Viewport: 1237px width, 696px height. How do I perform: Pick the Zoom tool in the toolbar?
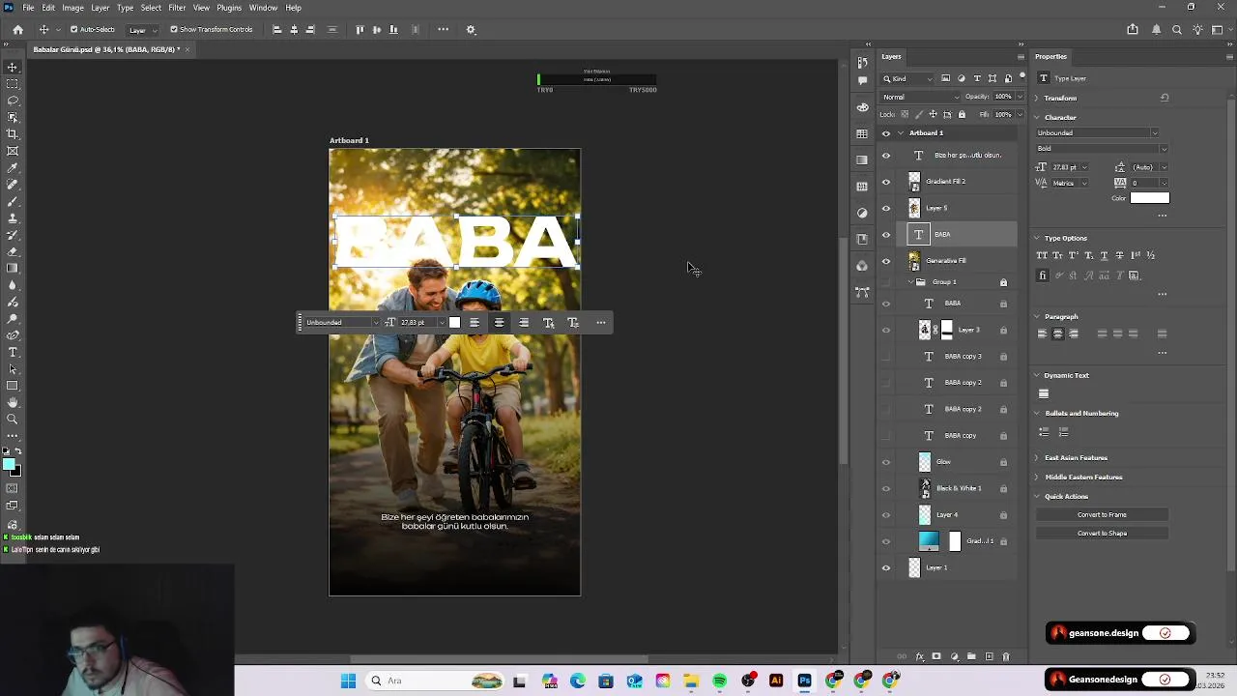(13, 419)
